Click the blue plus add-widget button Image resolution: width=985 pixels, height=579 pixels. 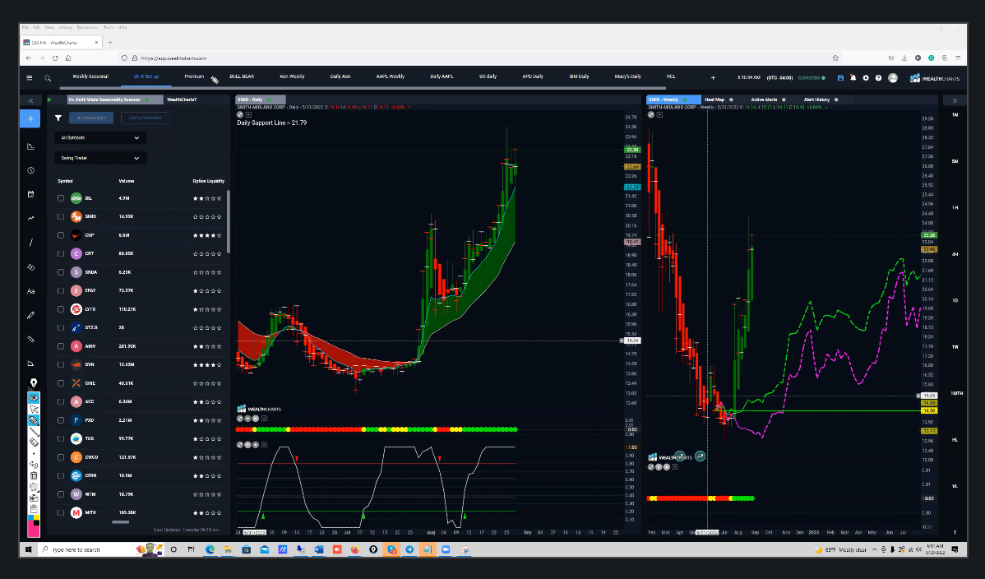pos(30,118)
